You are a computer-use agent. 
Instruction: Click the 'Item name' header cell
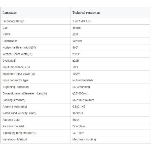pos(10,13)
